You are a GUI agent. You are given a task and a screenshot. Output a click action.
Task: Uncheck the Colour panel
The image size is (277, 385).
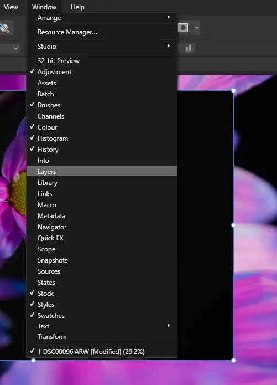click(102, 127)
